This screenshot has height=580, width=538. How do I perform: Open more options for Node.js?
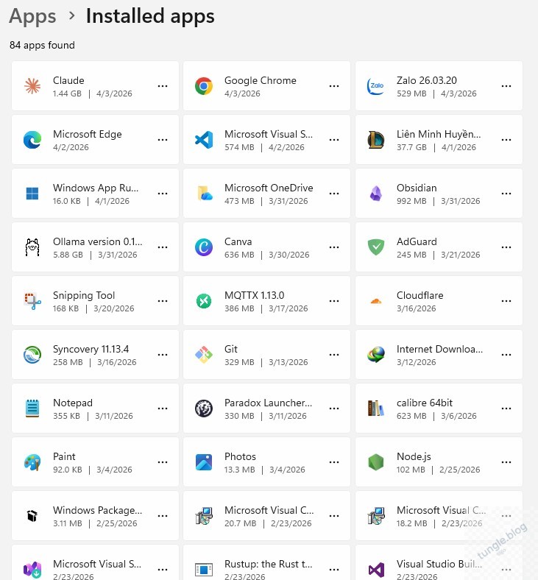(x=506, y=462)
